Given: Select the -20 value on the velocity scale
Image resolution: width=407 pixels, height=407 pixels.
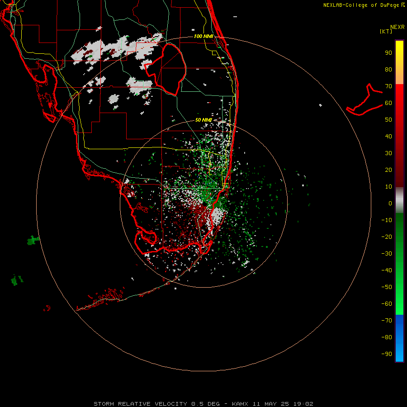Looking at the screenshot, I should 387,237.
